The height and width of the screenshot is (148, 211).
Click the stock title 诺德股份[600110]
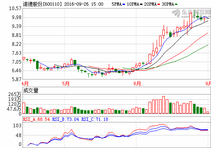42,4
